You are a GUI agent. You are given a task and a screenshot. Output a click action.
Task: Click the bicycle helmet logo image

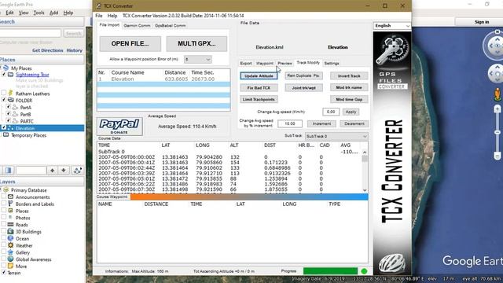point(392,263)
